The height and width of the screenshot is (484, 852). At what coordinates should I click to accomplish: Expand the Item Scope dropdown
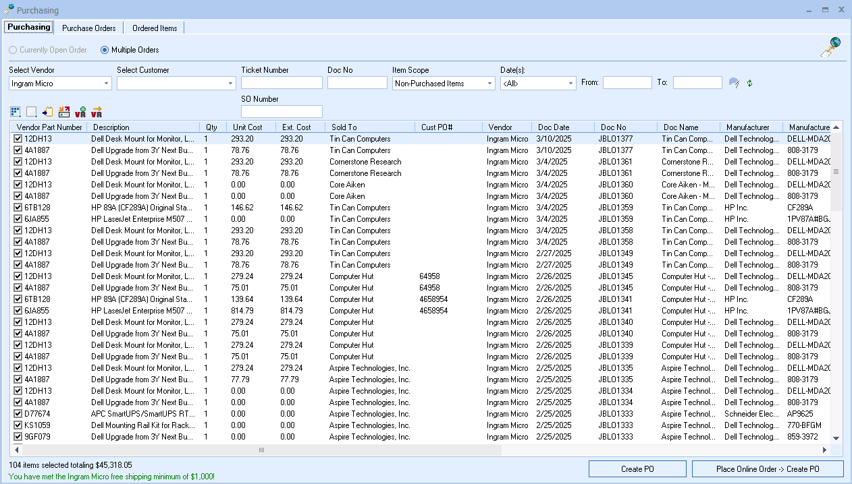tap(489, 84)
